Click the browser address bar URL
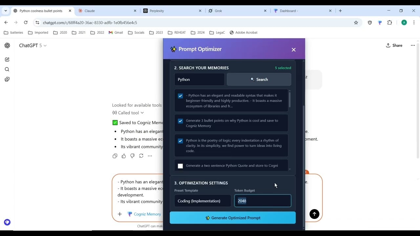Image resolution: width=420 pixels, height=236 pixels. 90,23
